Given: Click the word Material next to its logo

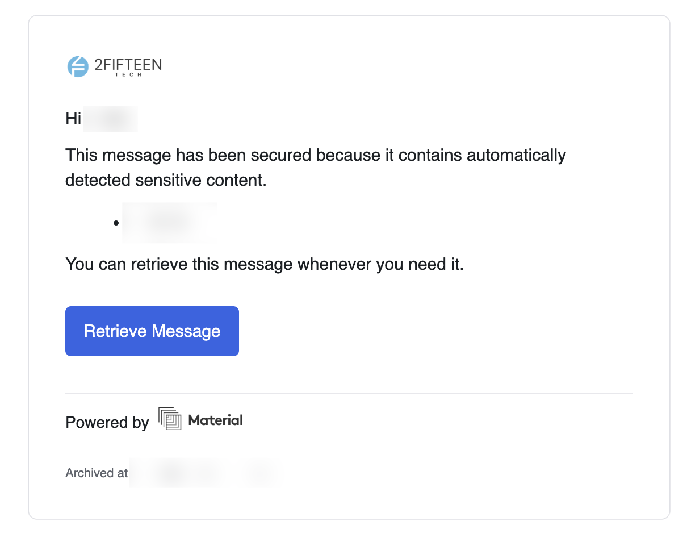Looking at the screenshot, I should point(215,420).
